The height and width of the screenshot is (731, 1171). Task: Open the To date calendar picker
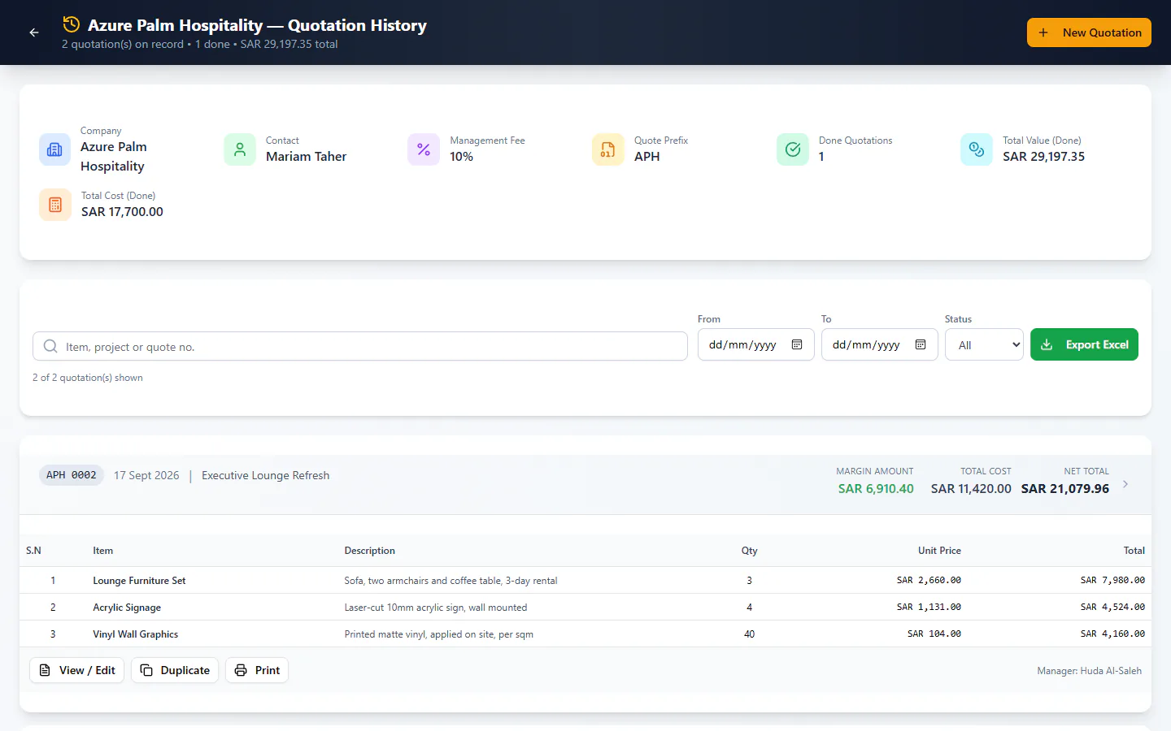(x=921, y=344)
